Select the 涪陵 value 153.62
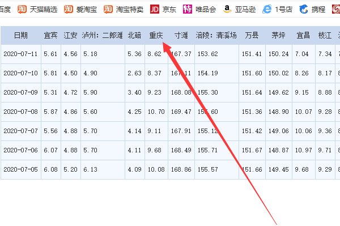The width and height of the screenshot is (340, 226). coord(208,54)
